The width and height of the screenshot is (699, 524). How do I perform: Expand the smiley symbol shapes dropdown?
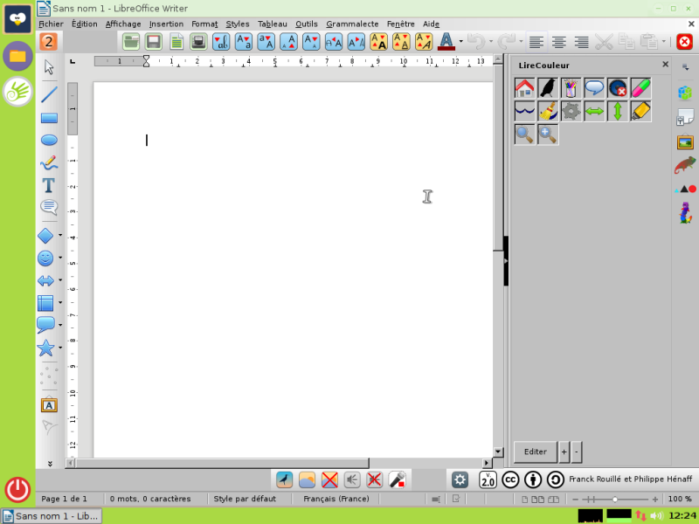coord(60,258)
